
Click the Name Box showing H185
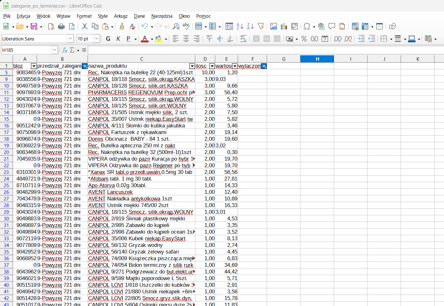[26, 50]
